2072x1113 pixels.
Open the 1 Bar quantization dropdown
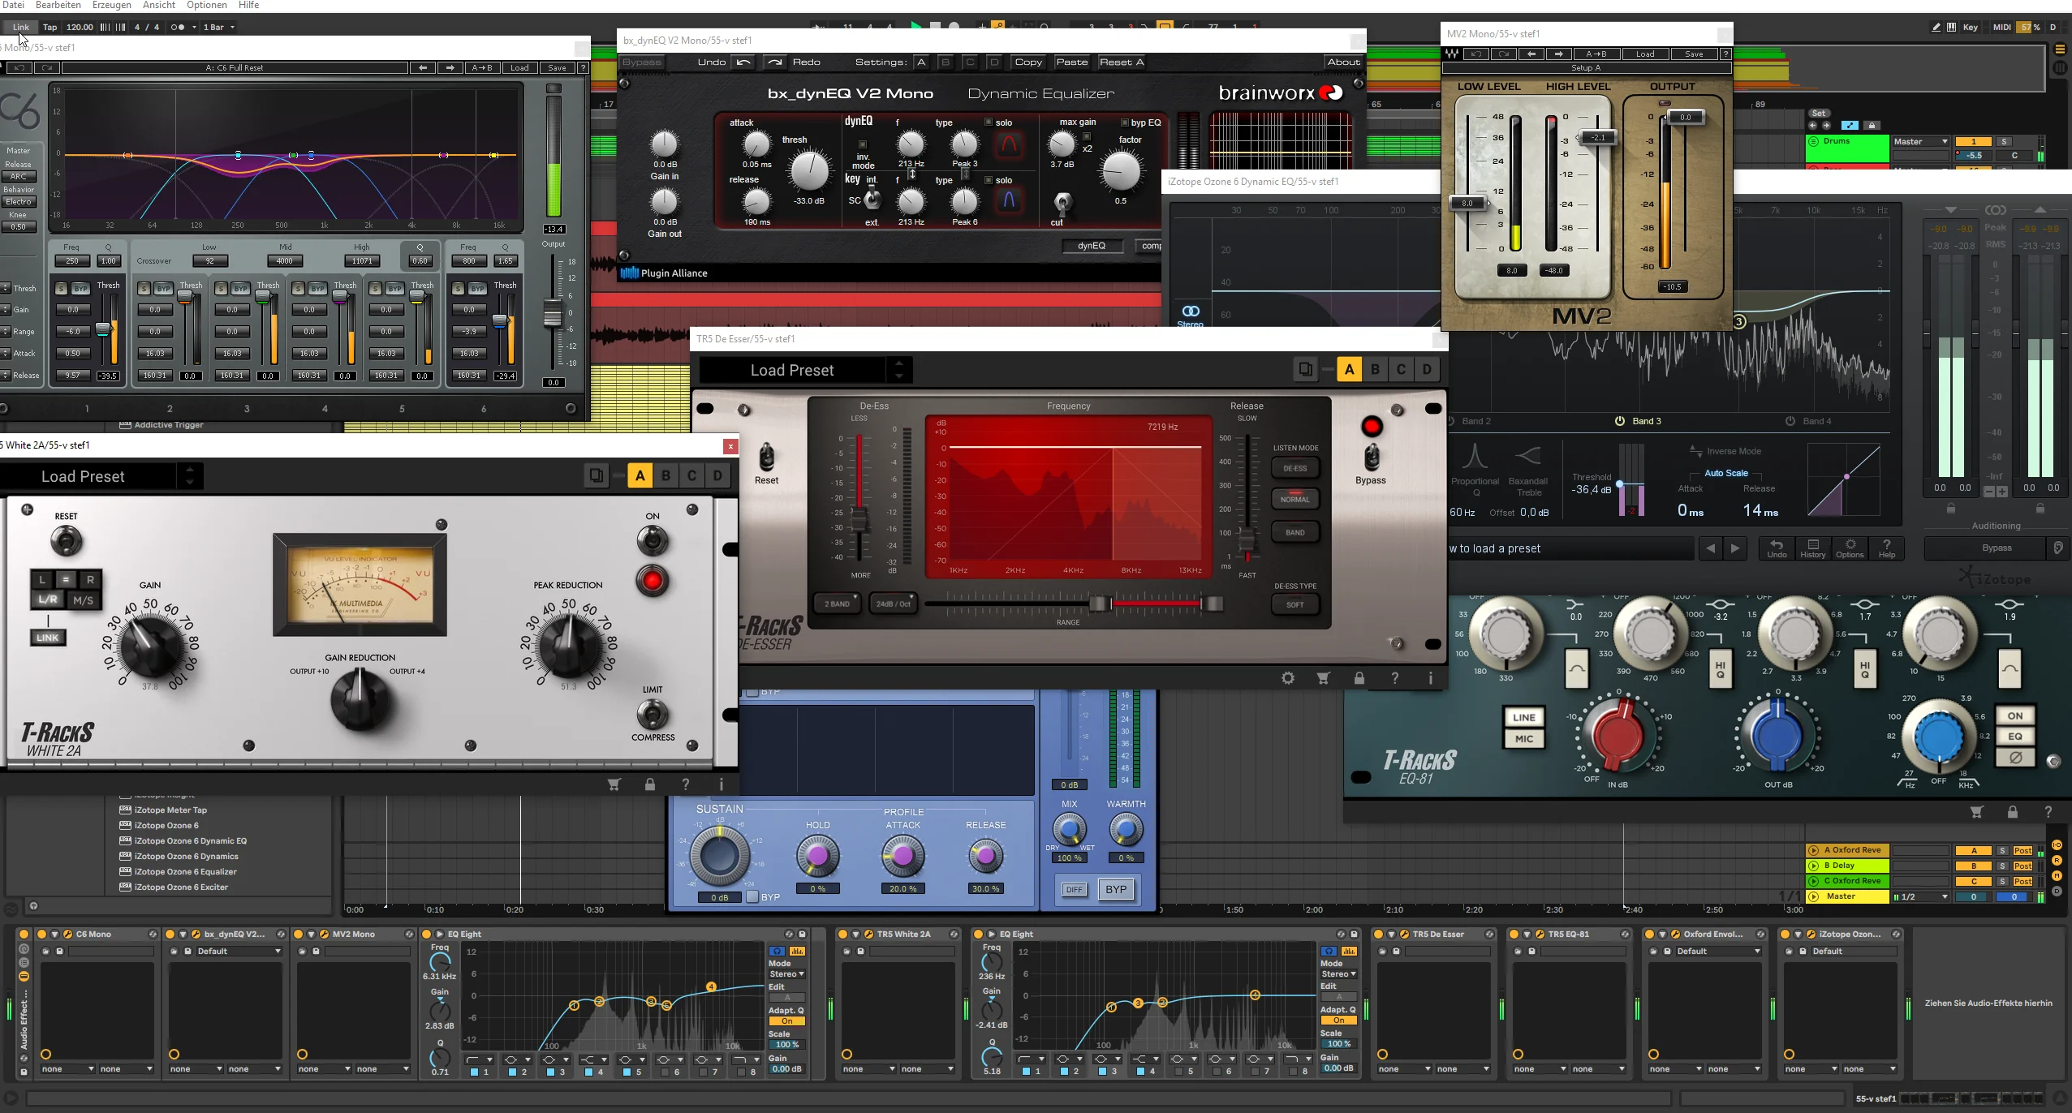tap(219, 27)
